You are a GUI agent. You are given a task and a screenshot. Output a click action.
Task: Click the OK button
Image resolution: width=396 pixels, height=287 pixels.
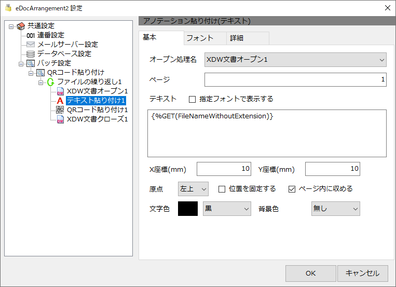click(311, 274)
